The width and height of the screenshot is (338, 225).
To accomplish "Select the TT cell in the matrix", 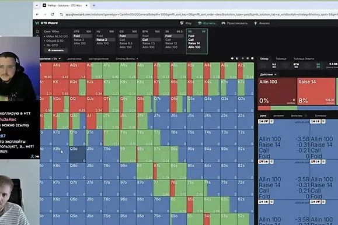I will point(111,138).
